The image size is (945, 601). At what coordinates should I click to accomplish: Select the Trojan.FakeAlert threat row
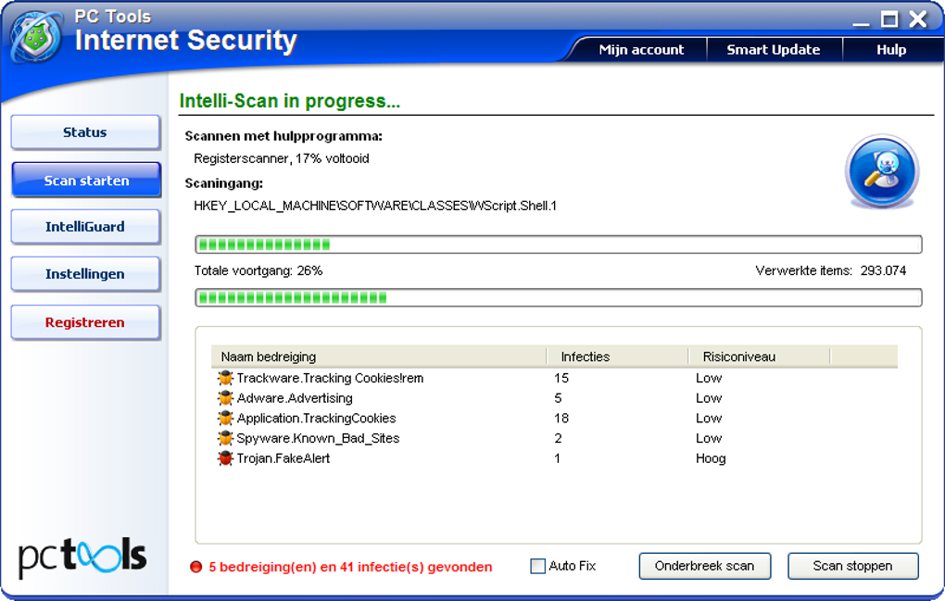pyautogui.click(x=554, y=458)
